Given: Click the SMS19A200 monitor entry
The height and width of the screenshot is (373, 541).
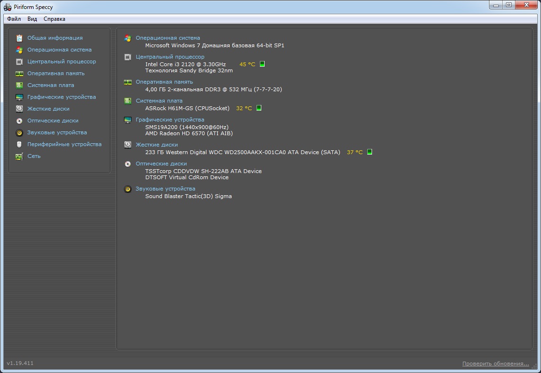Looking at the screenshot, I should coord(186,127).
